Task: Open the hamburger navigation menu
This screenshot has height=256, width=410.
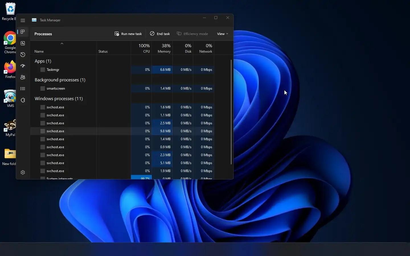Action: click(x=23, y=20)
